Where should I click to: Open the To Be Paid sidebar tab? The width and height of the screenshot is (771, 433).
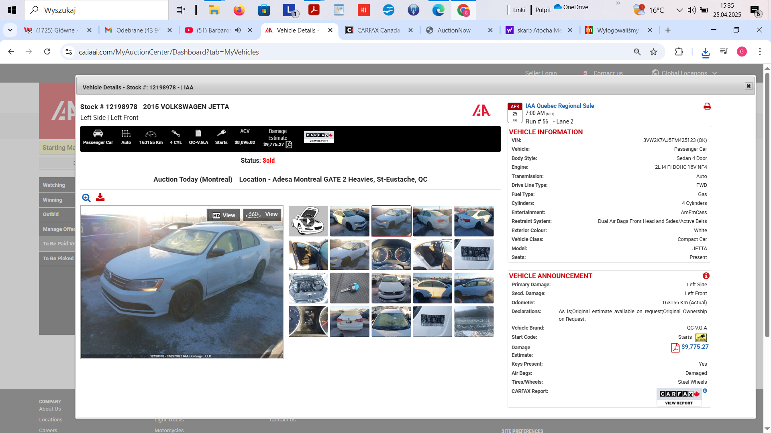[57, 243]
